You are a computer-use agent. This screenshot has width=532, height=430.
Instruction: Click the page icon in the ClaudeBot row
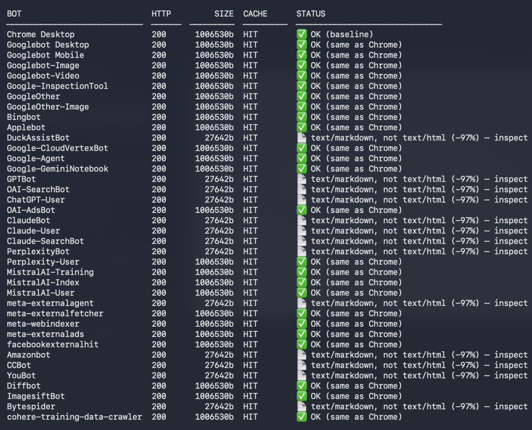pos(302,220)
